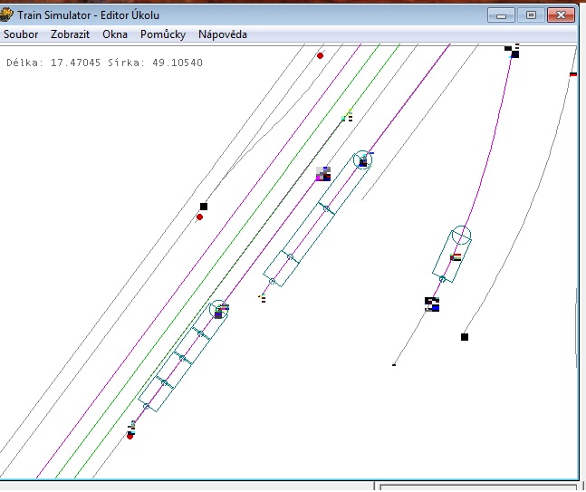Screen dimensions: 586x492
Task: Click the Train Simulator title bar app icon
Action: tap(6, 14)
